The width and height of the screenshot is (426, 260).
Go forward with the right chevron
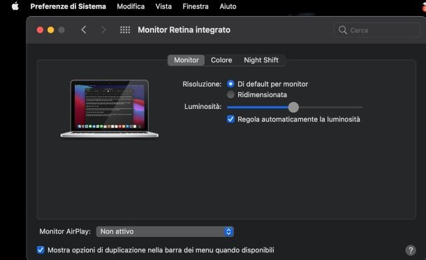click(x=103, y=29)
